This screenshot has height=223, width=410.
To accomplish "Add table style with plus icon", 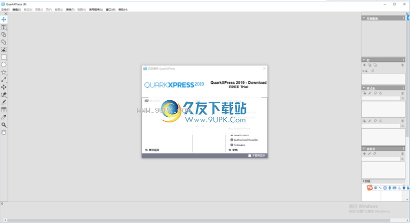I will click(x=364, y=154).
